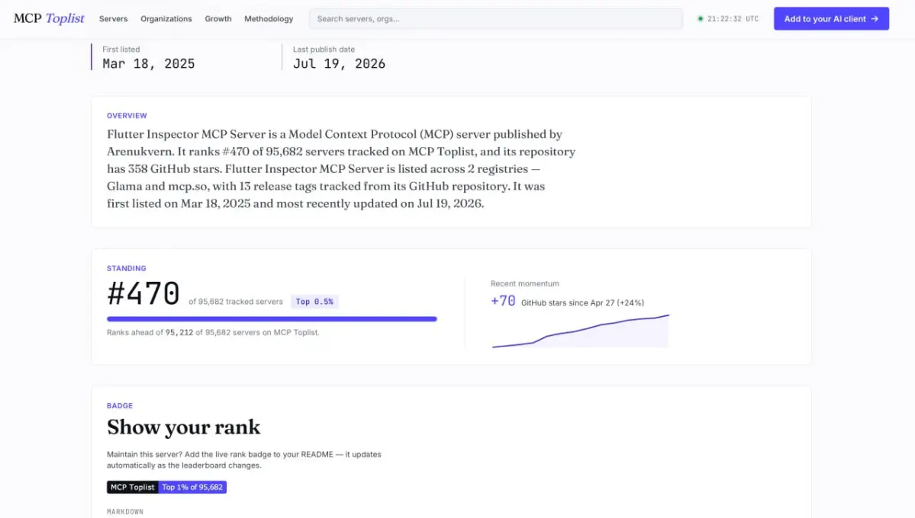Click GitHub stars since Apr 27 text
The image size is (915, 518).
click(x=582, y=302)
